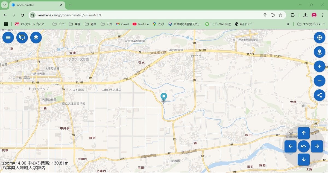Open the 天気 bookmark folder

point(106,24)
